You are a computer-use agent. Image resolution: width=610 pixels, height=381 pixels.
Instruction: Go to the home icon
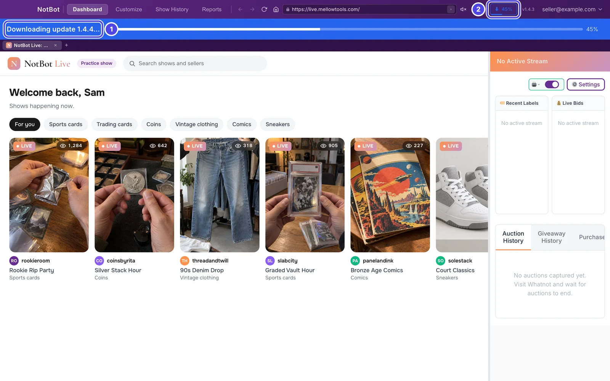click(276, 9)
